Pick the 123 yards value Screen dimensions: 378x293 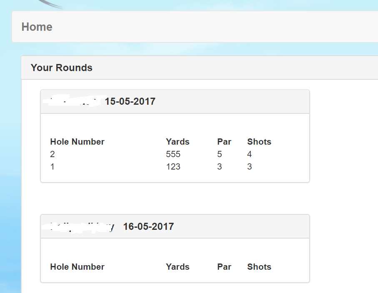pyautogui.click(x=173, y=167)
